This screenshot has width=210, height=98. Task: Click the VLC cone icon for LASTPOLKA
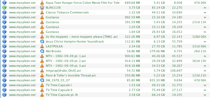(42, 46)
